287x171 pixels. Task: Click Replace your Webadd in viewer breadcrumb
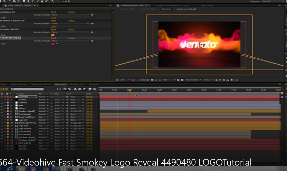coord(186,9)
